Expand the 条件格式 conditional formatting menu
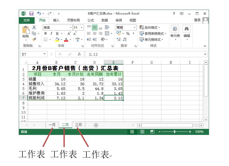This screenshot has width=229, height=166. click(x=150, y=27)
